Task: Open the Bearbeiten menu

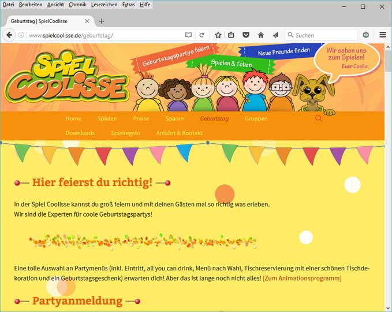Action: 31,5
